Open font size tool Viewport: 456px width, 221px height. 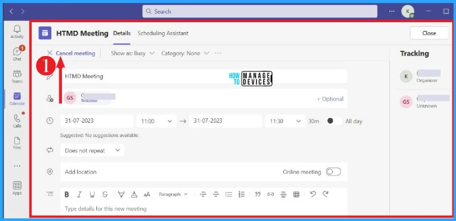[147, 195]
